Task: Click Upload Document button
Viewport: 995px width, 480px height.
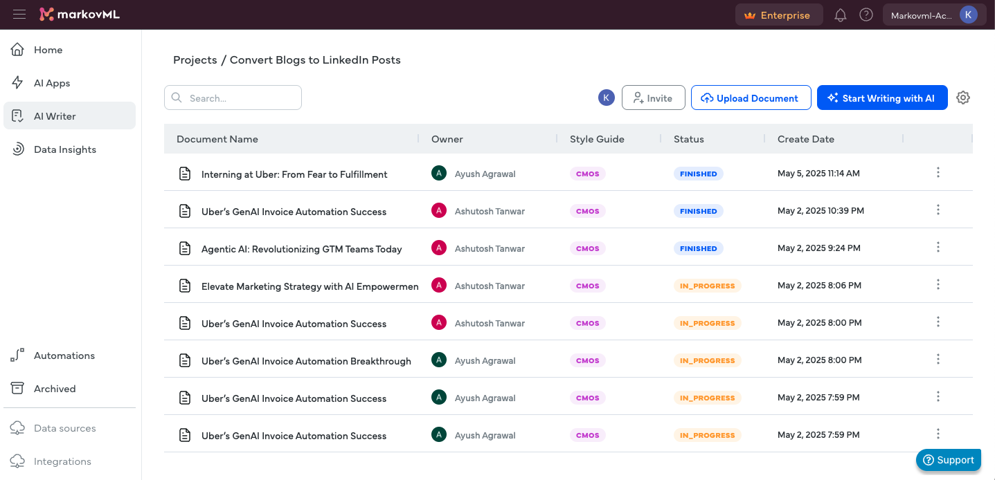Action: point(751,98)
